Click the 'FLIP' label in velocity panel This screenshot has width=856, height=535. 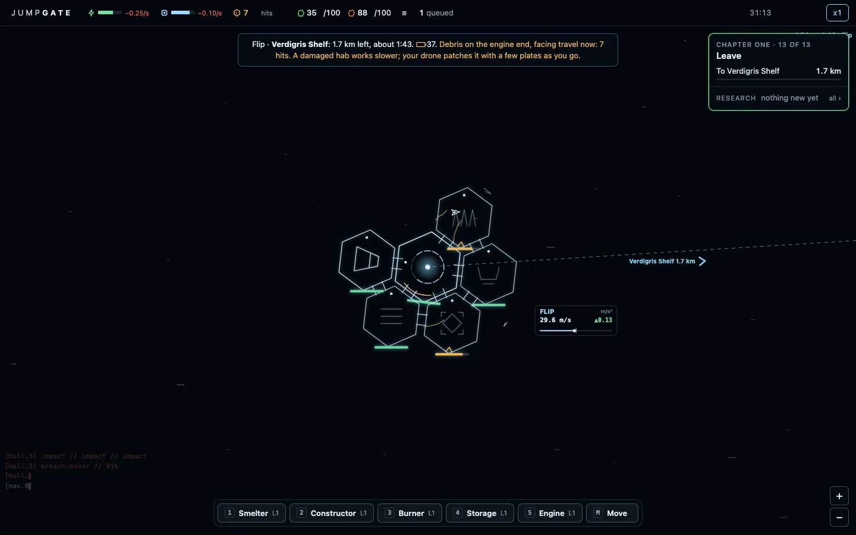pyautogui.click(x=547, y=311)
